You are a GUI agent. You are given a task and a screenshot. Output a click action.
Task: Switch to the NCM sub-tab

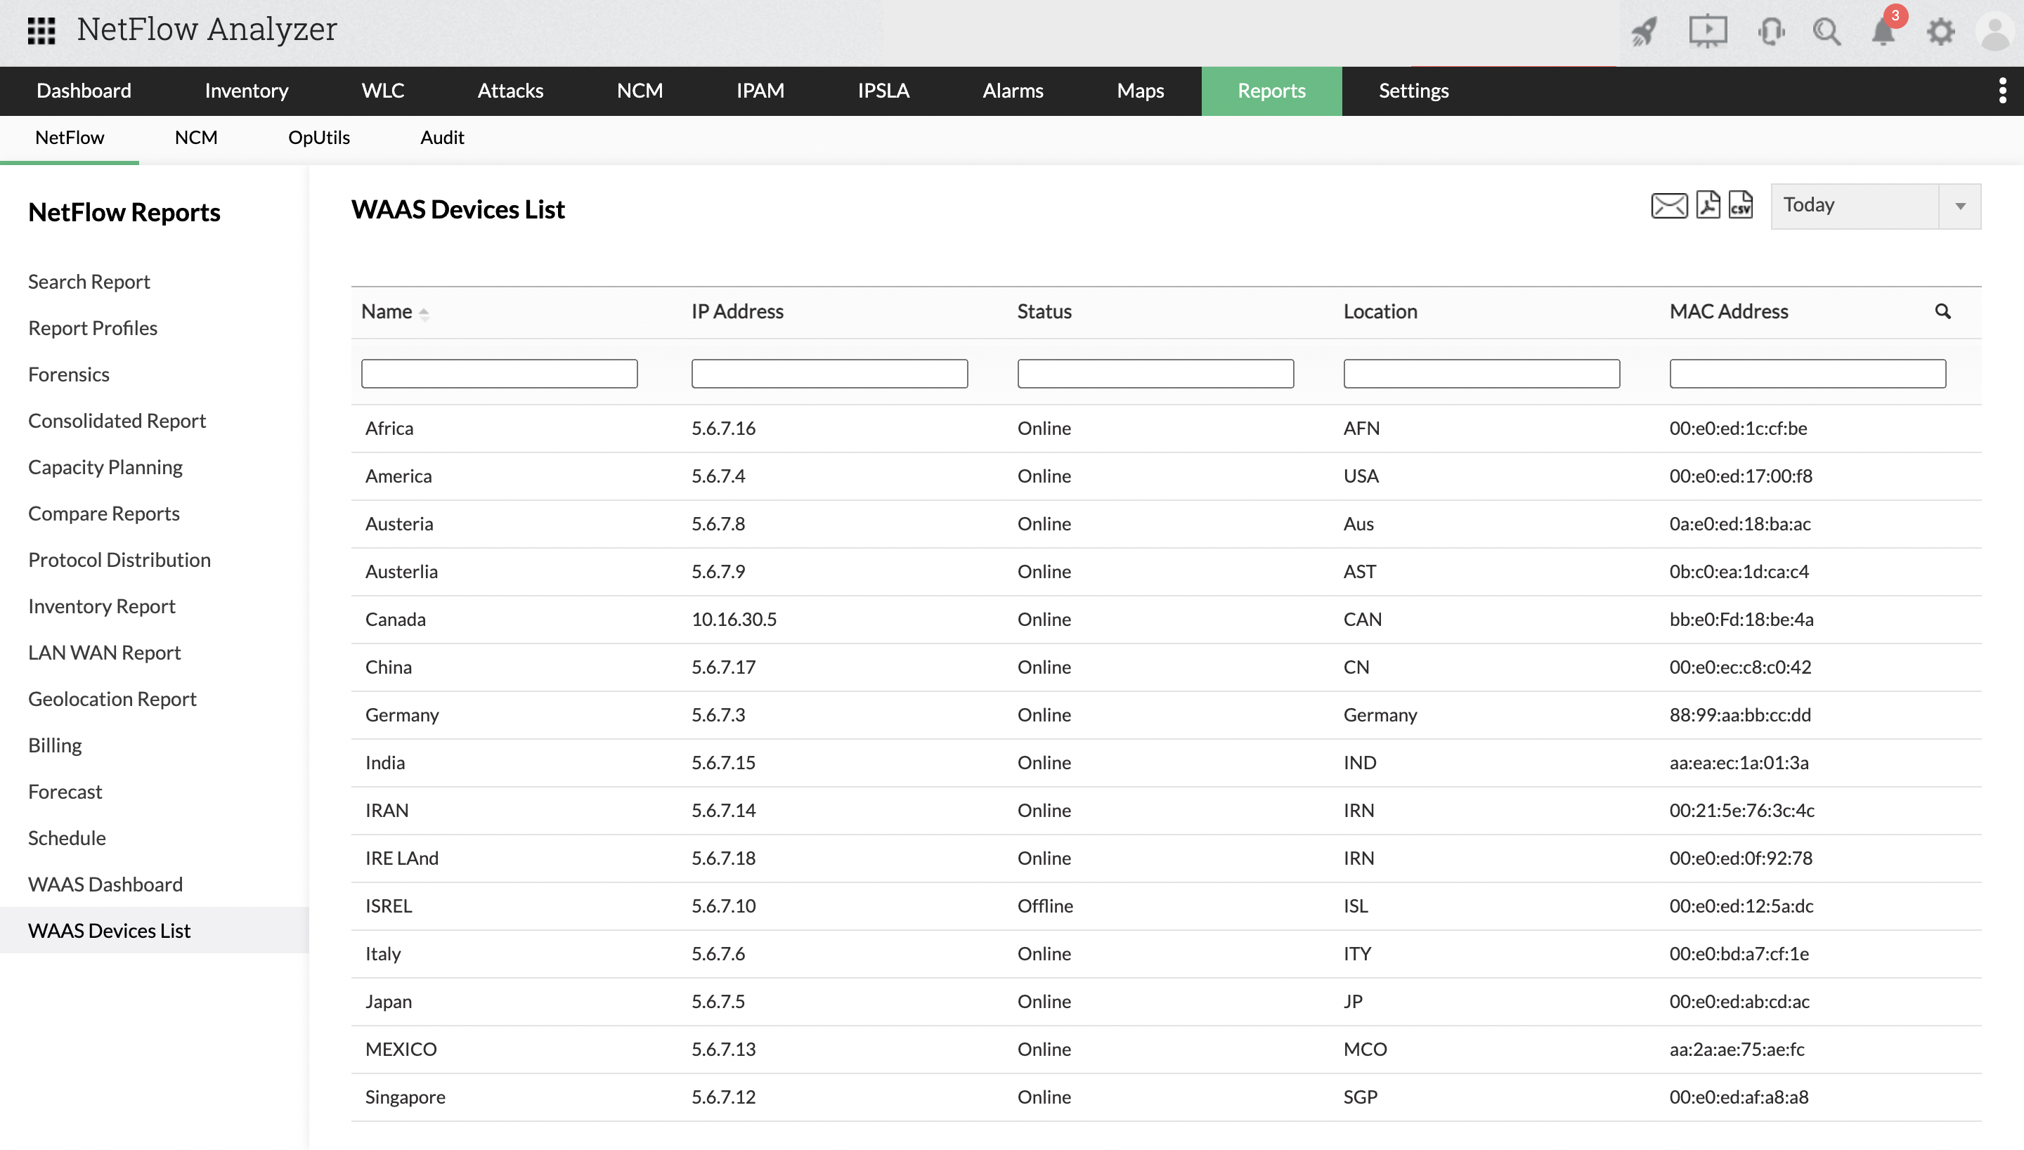[x=195, y=138]
